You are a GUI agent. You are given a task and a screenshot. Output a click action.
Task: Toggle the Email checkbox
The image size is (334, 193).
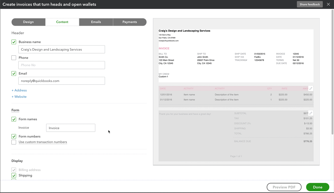(14, 73)
